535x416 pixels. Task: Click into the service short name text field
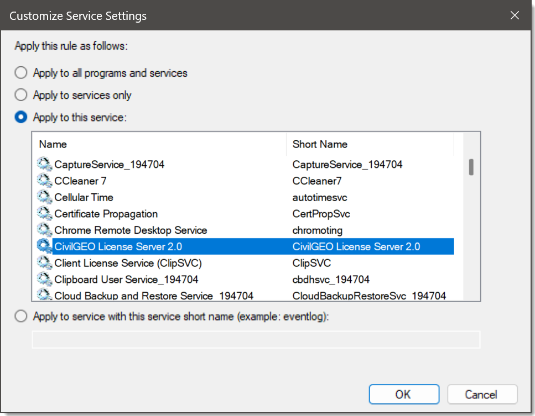pyautogui.click(x=256, y=340)
